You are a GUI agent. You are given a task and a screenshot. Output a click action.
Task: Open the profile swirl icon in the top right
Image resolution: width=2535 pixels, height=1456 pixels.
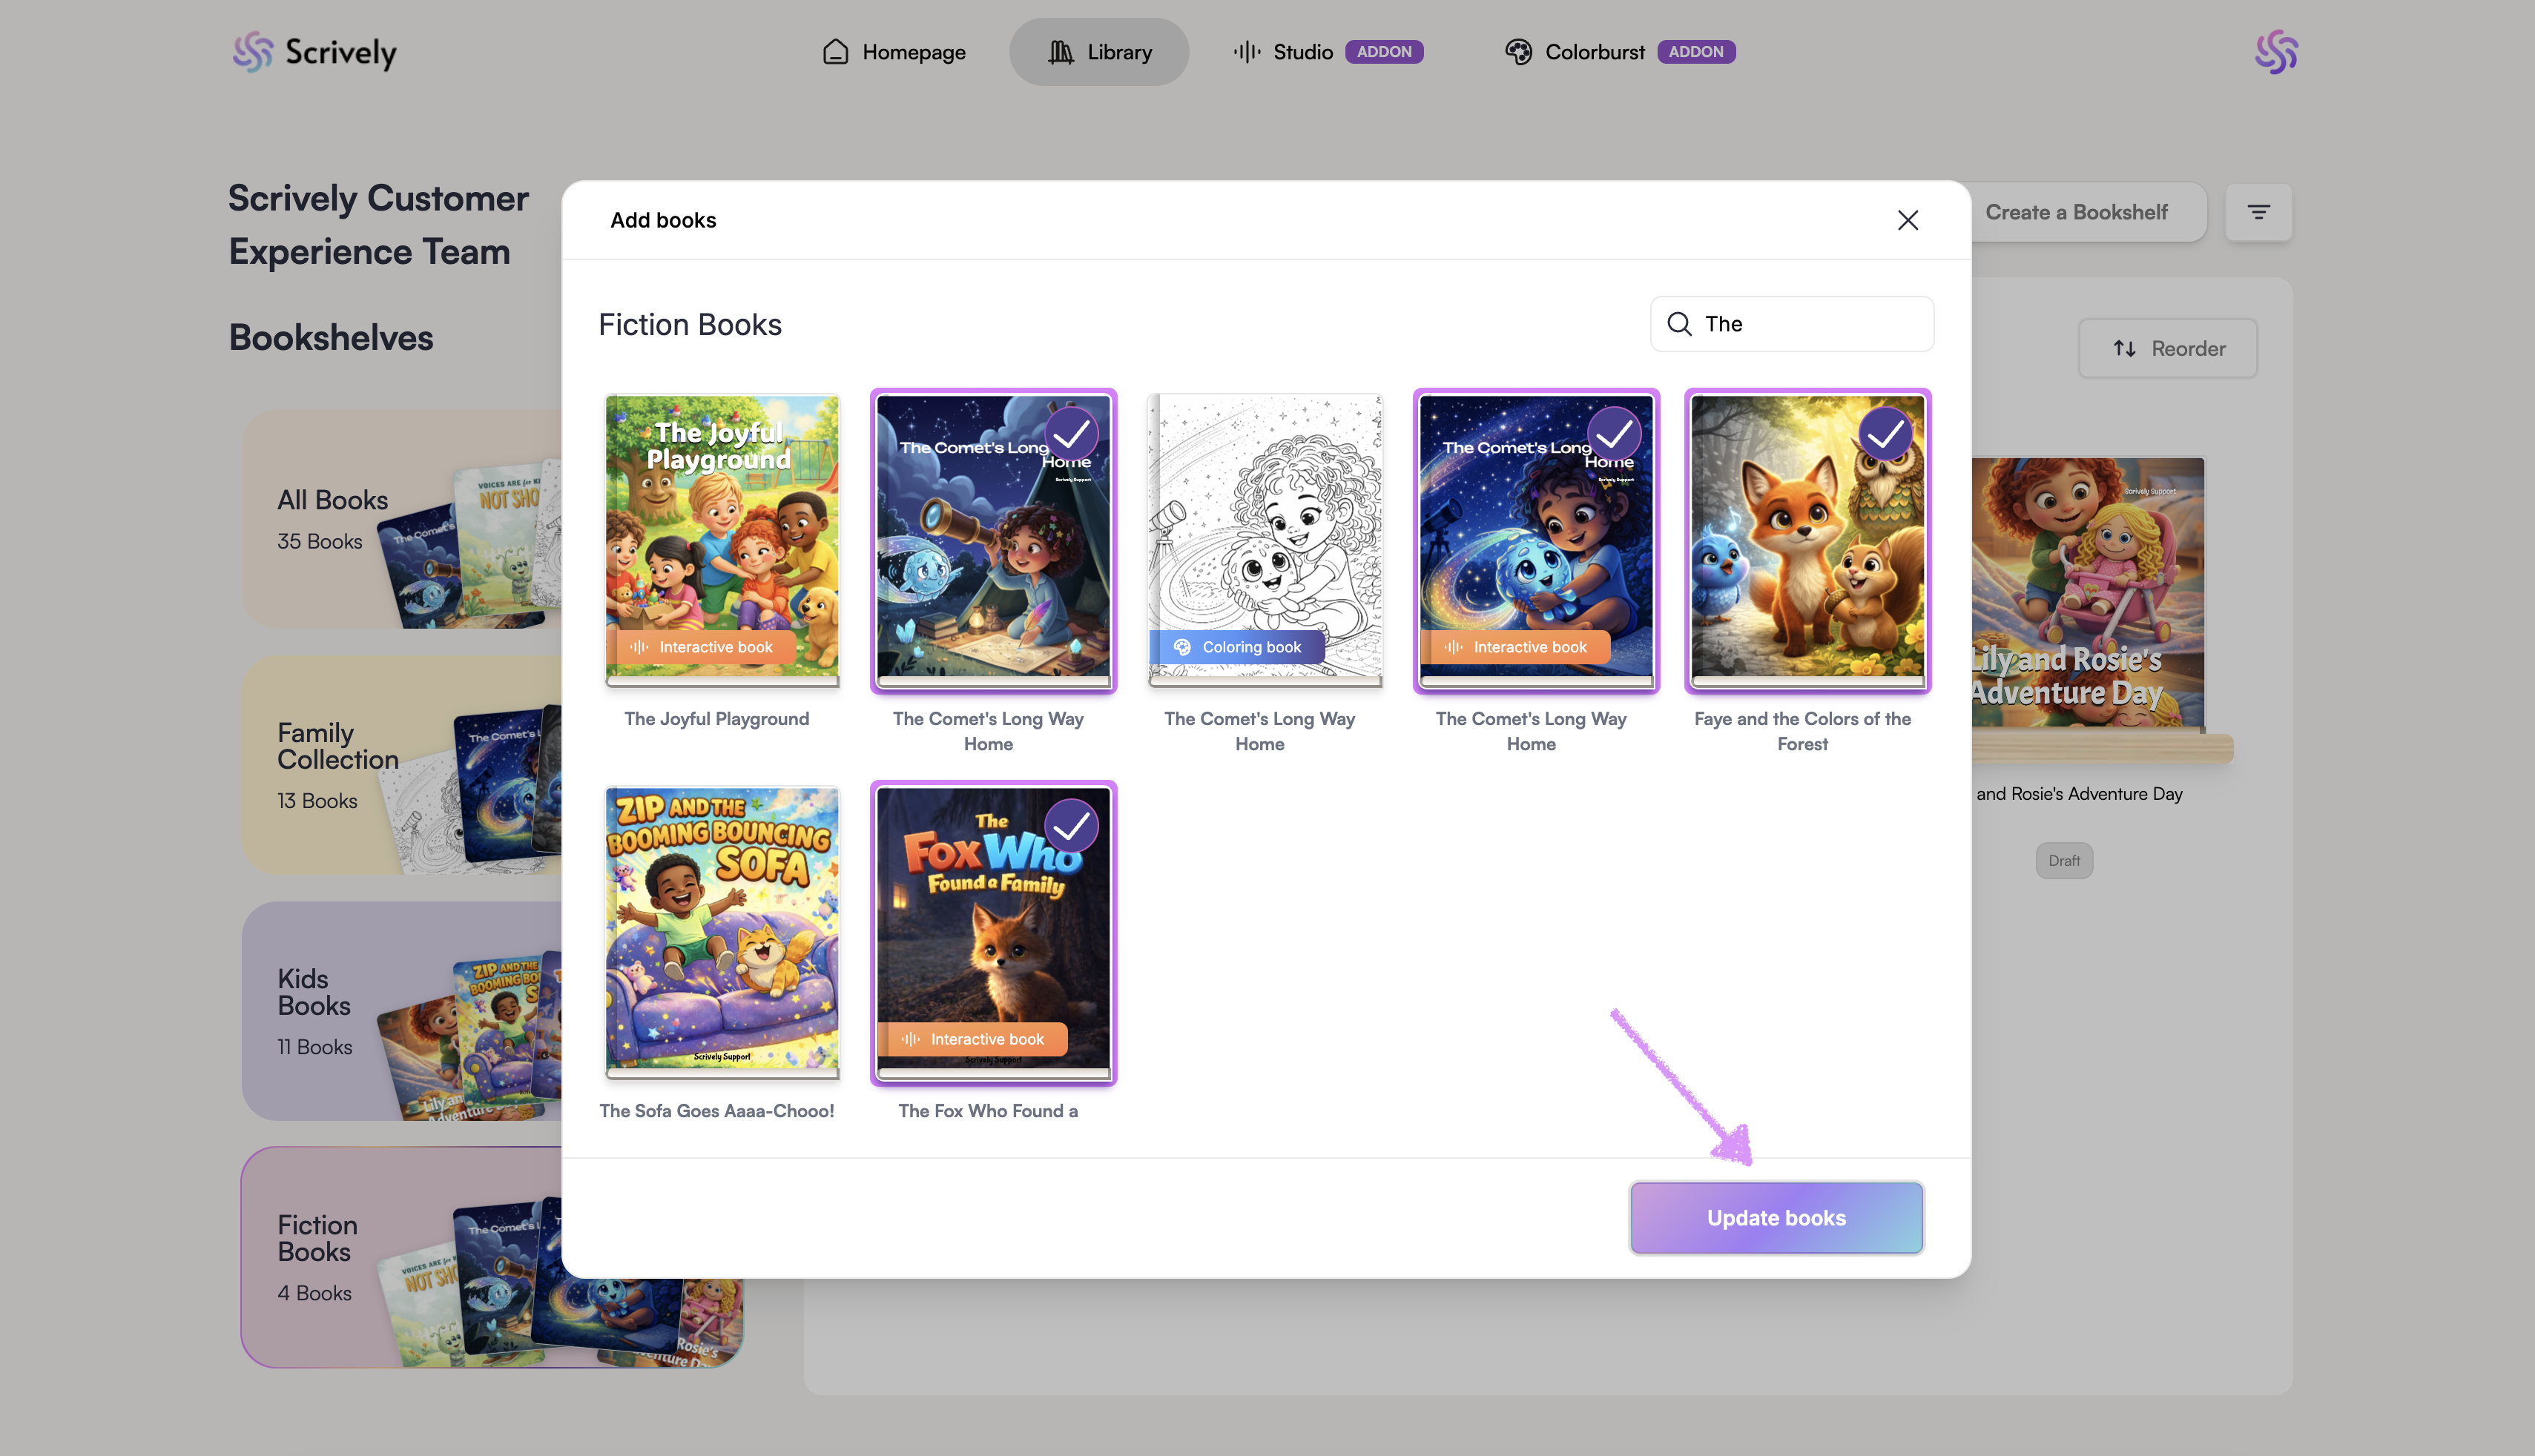tap(2276, 52)
